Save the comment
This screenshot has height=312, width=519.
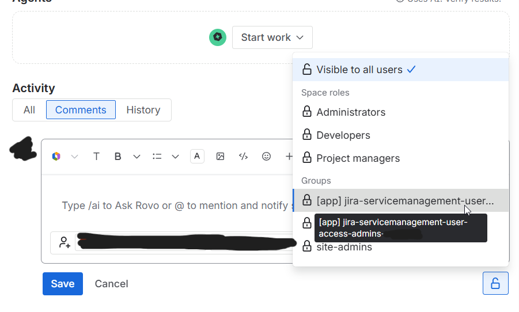click(x=63, y=284)
